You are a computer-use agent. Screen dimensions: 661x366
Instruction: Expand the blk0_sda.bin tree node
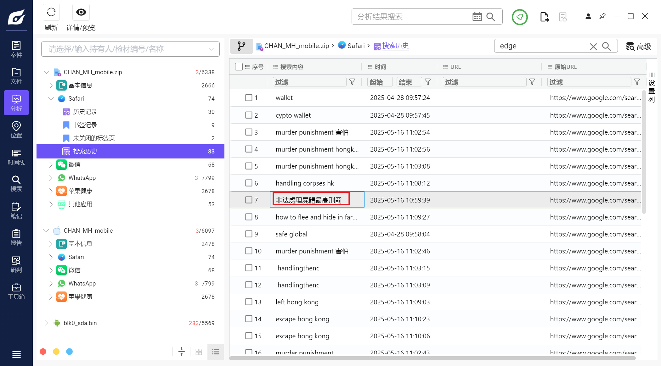point(46,323)
